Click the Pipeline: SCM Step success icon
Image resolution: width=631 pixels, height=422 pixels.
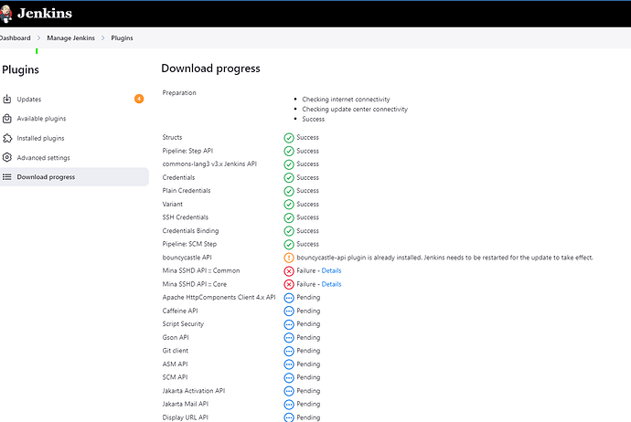coord(289,245)
